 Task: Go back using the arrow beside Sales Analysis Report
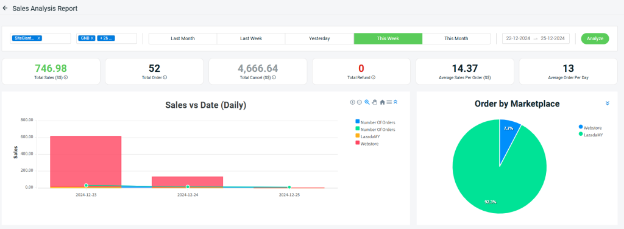[5, 8]
